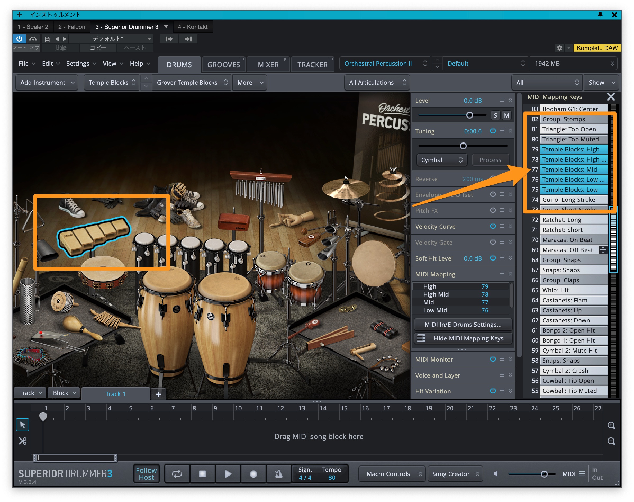Screen dimensions: 634x502
Task: Open the All Articulations dropdown
Action: pos(377,82)
